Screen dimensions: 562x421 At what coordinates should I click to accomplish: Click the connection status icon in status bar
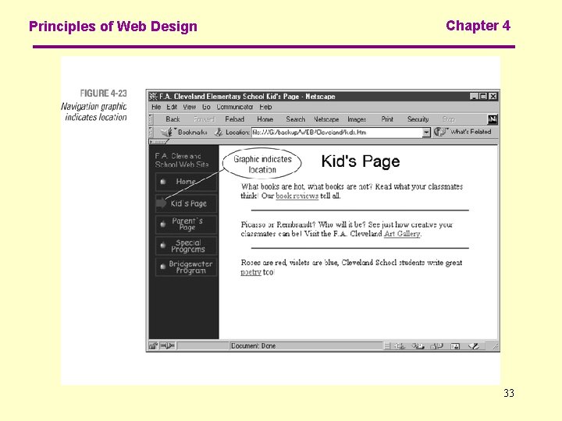click(167, 346)
